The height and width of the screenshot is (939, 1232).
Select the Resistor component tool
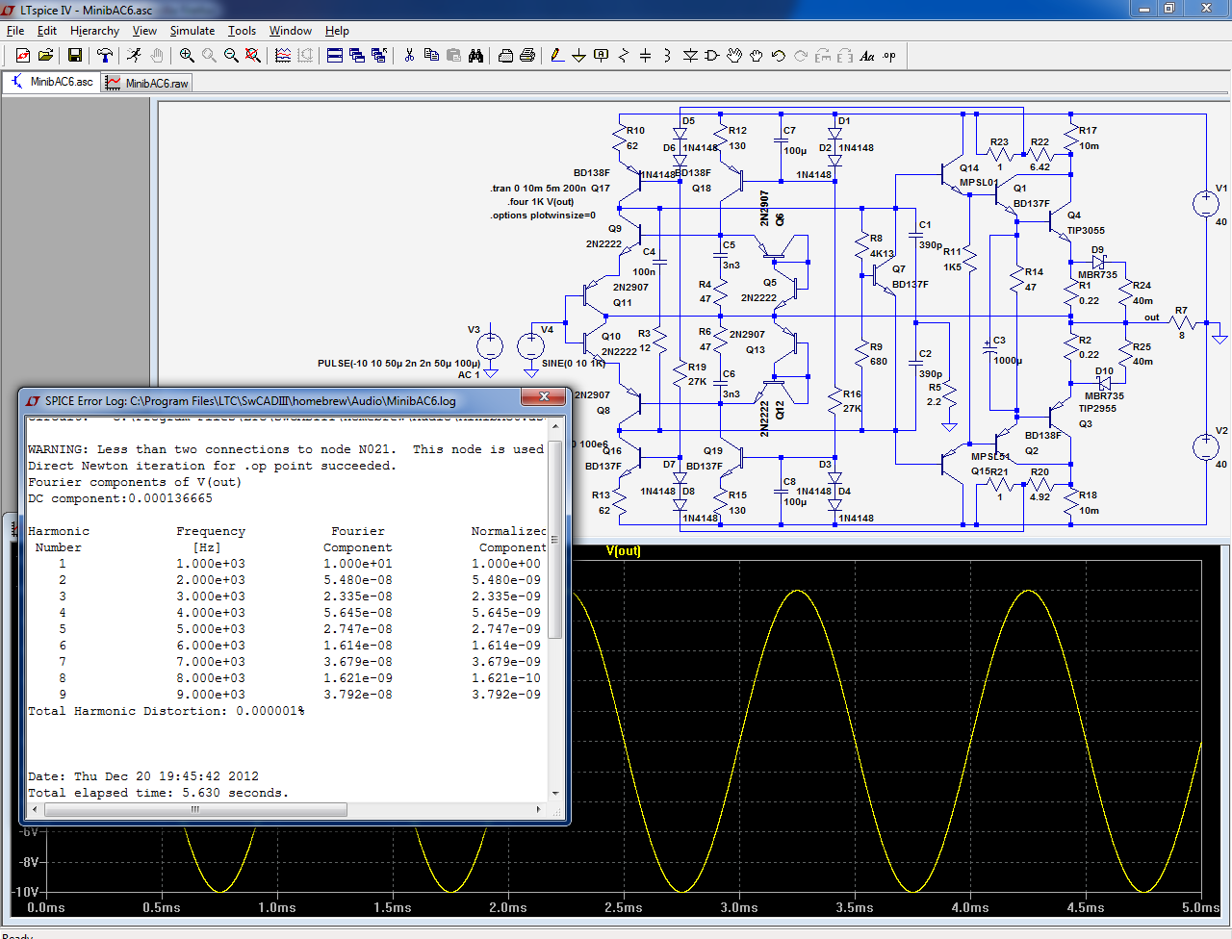pyautogui.click(x=624, y=56)
